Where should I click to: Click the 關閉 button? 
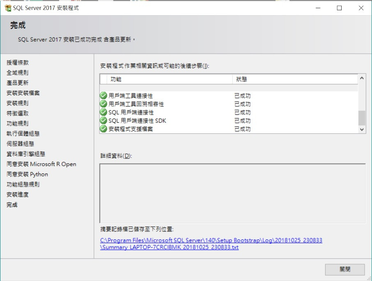point(345,270)
